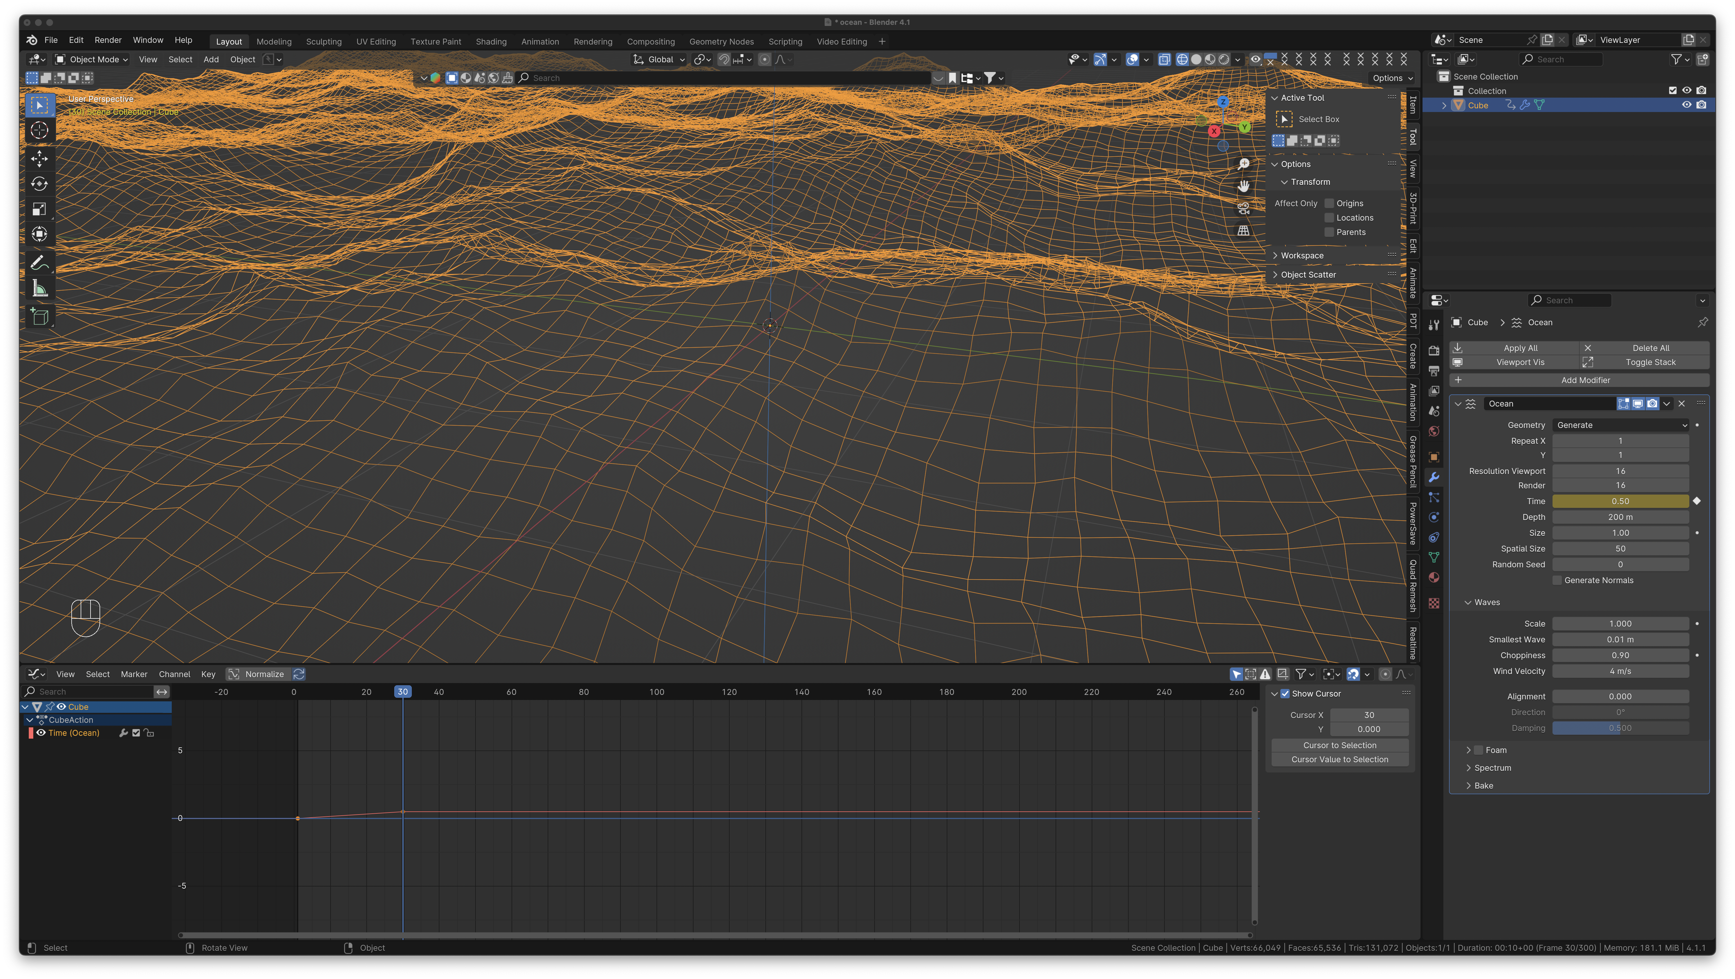Select the Cursor tool in the viewport toolbar
This screenshot has width=1735, height=979.
click(x=40, y=130)
